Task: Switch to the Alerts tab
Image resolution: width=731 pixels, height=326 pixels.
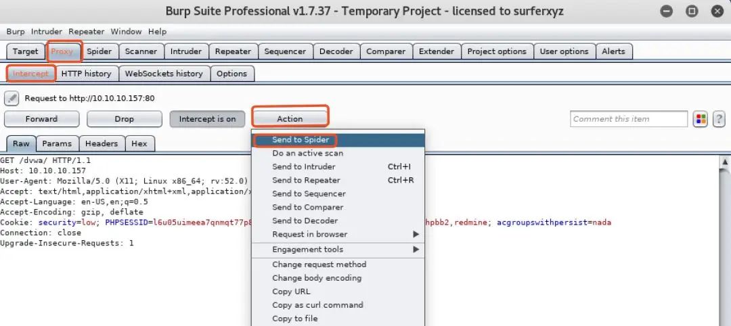Action: pos(613,51)
